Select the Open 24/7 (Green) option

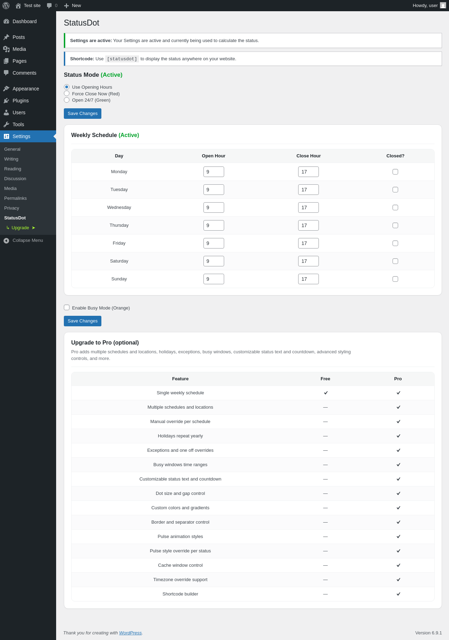(x=67, y=100)
